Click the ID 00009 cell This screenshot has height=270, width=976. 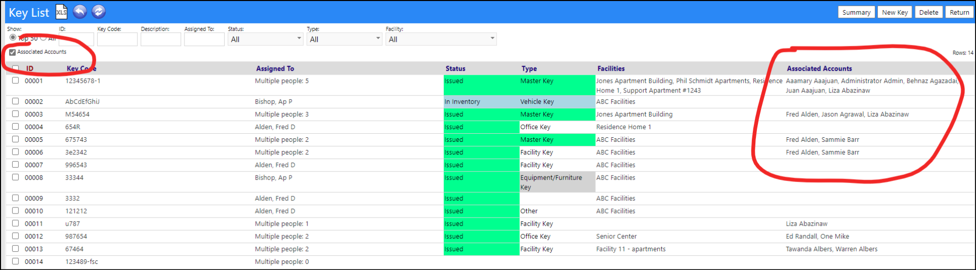point(34,198)
